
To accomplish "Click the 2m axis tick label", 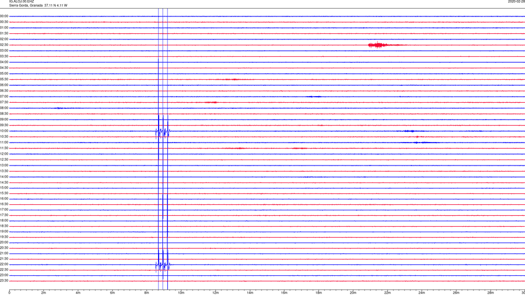I will (x=44, y=293).
